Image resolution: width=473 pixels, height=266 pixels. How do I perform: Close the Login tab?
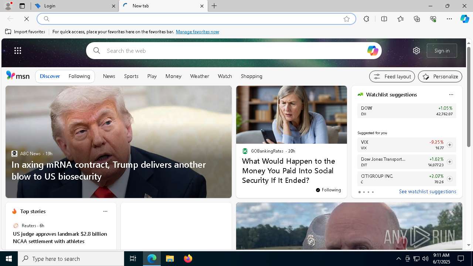[114, 6]
